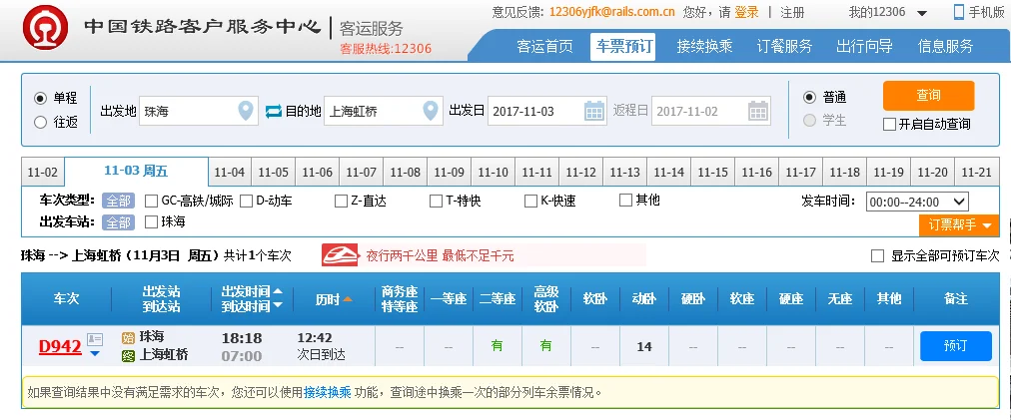
Task: Open 接续换乘 navigation tab
Action: tap(704, 46)
